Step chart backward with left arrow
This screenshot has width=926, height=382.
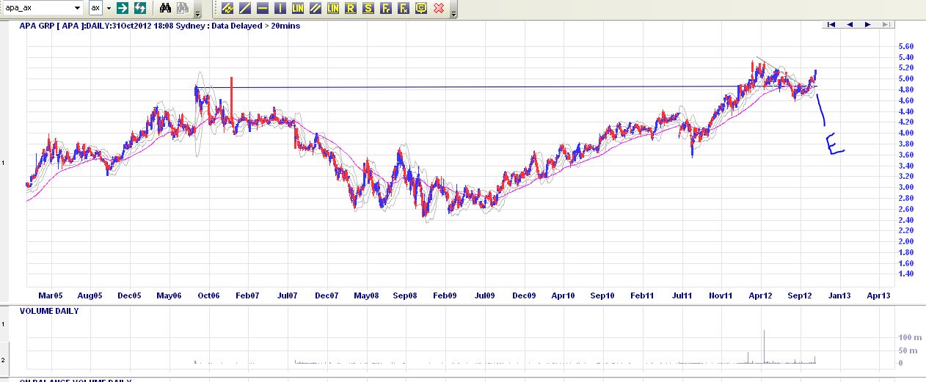850,25
